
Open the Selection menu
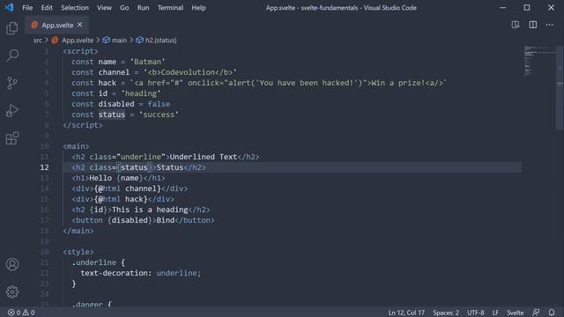[74, 8]
